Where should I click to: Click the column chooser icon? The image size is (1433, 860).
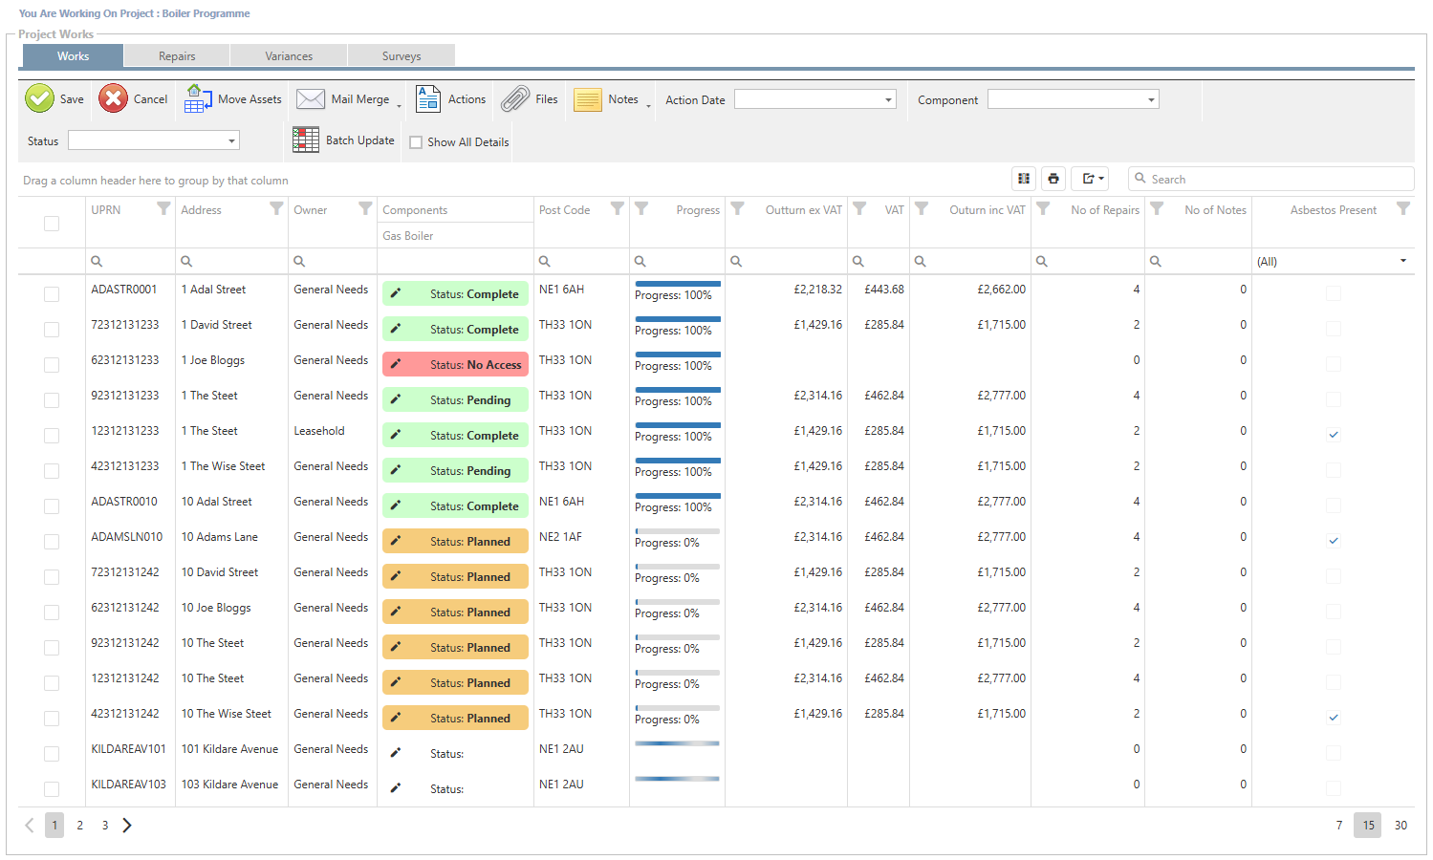click(1024, 179)
